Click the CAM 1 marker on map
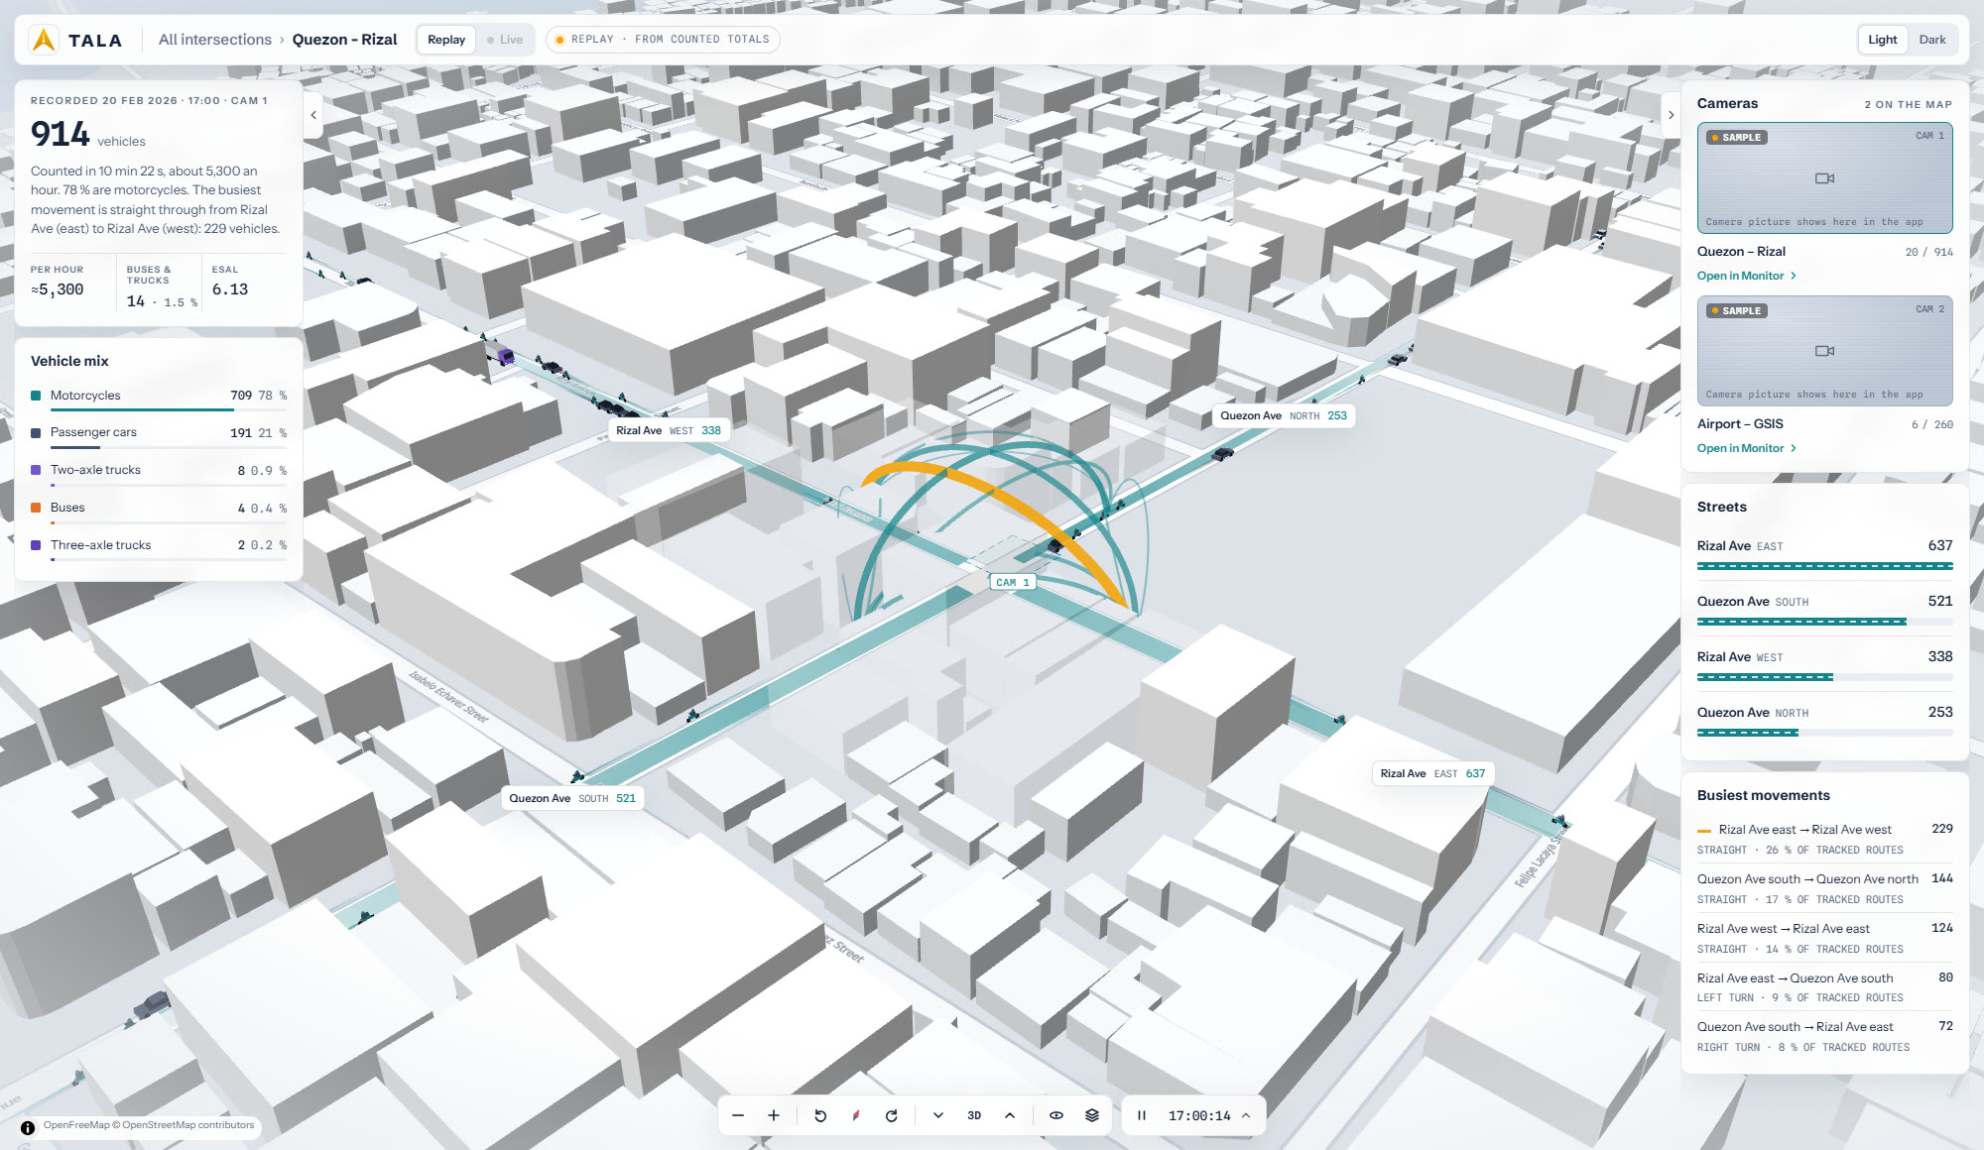The image size is (1984, 1150). point(1013,582)
